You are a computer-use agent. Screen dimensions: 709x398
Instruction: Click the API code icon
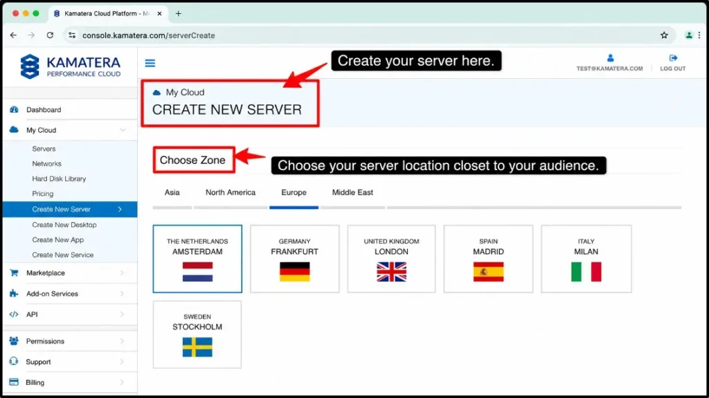pos(14,314)
